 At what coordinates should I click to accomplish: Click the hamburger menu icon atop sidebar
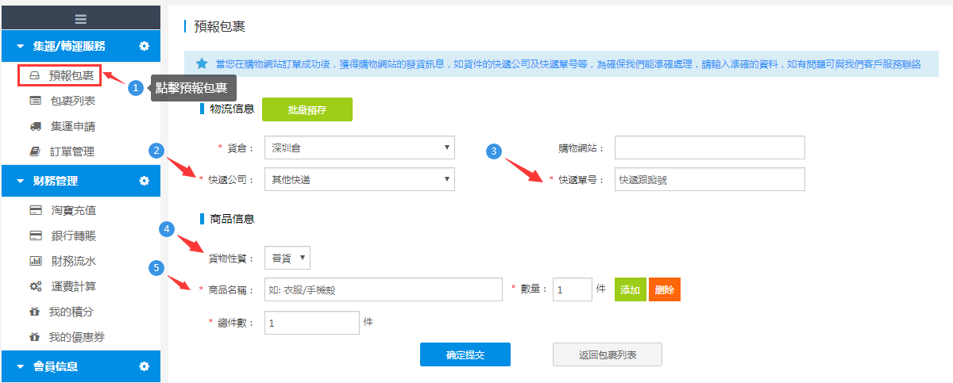tap(80, 17)
